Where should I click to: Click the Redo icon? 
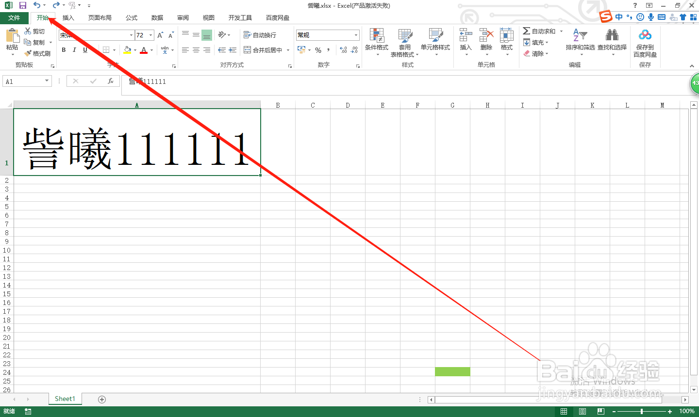pos(56,5)
